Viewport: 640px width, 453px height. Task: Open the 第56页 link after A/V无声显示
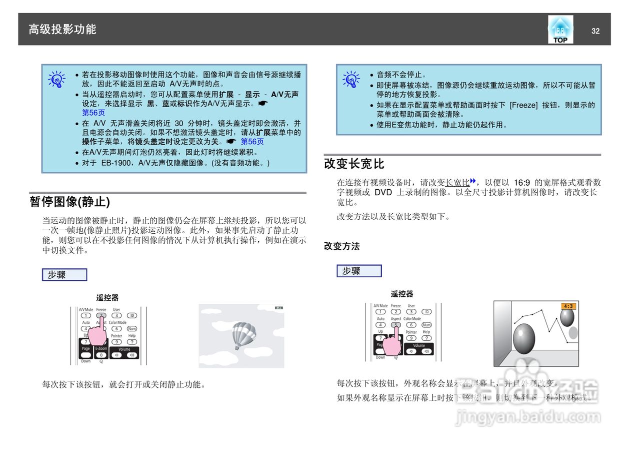(93, 113)
